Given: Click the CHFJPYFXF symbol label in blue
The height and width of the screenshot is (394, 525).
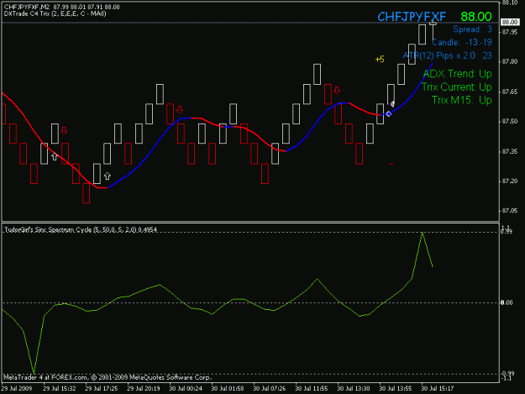Looking at the screenshot, I should [x=412, y=17].
